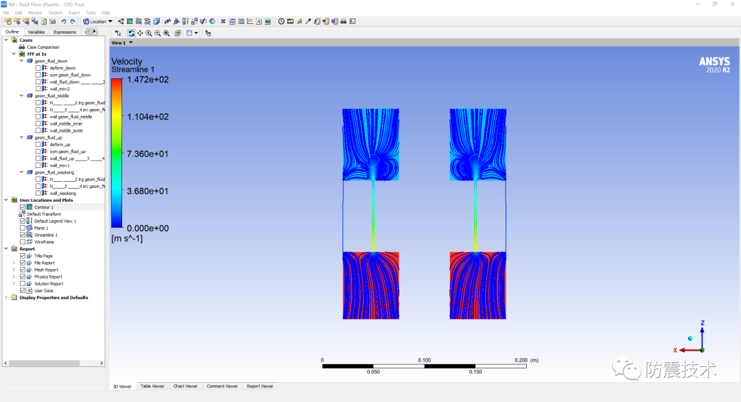Select the Rotate view tool
Image resolution: width=741 pixels, height=402 pixels.
[132, 32]
